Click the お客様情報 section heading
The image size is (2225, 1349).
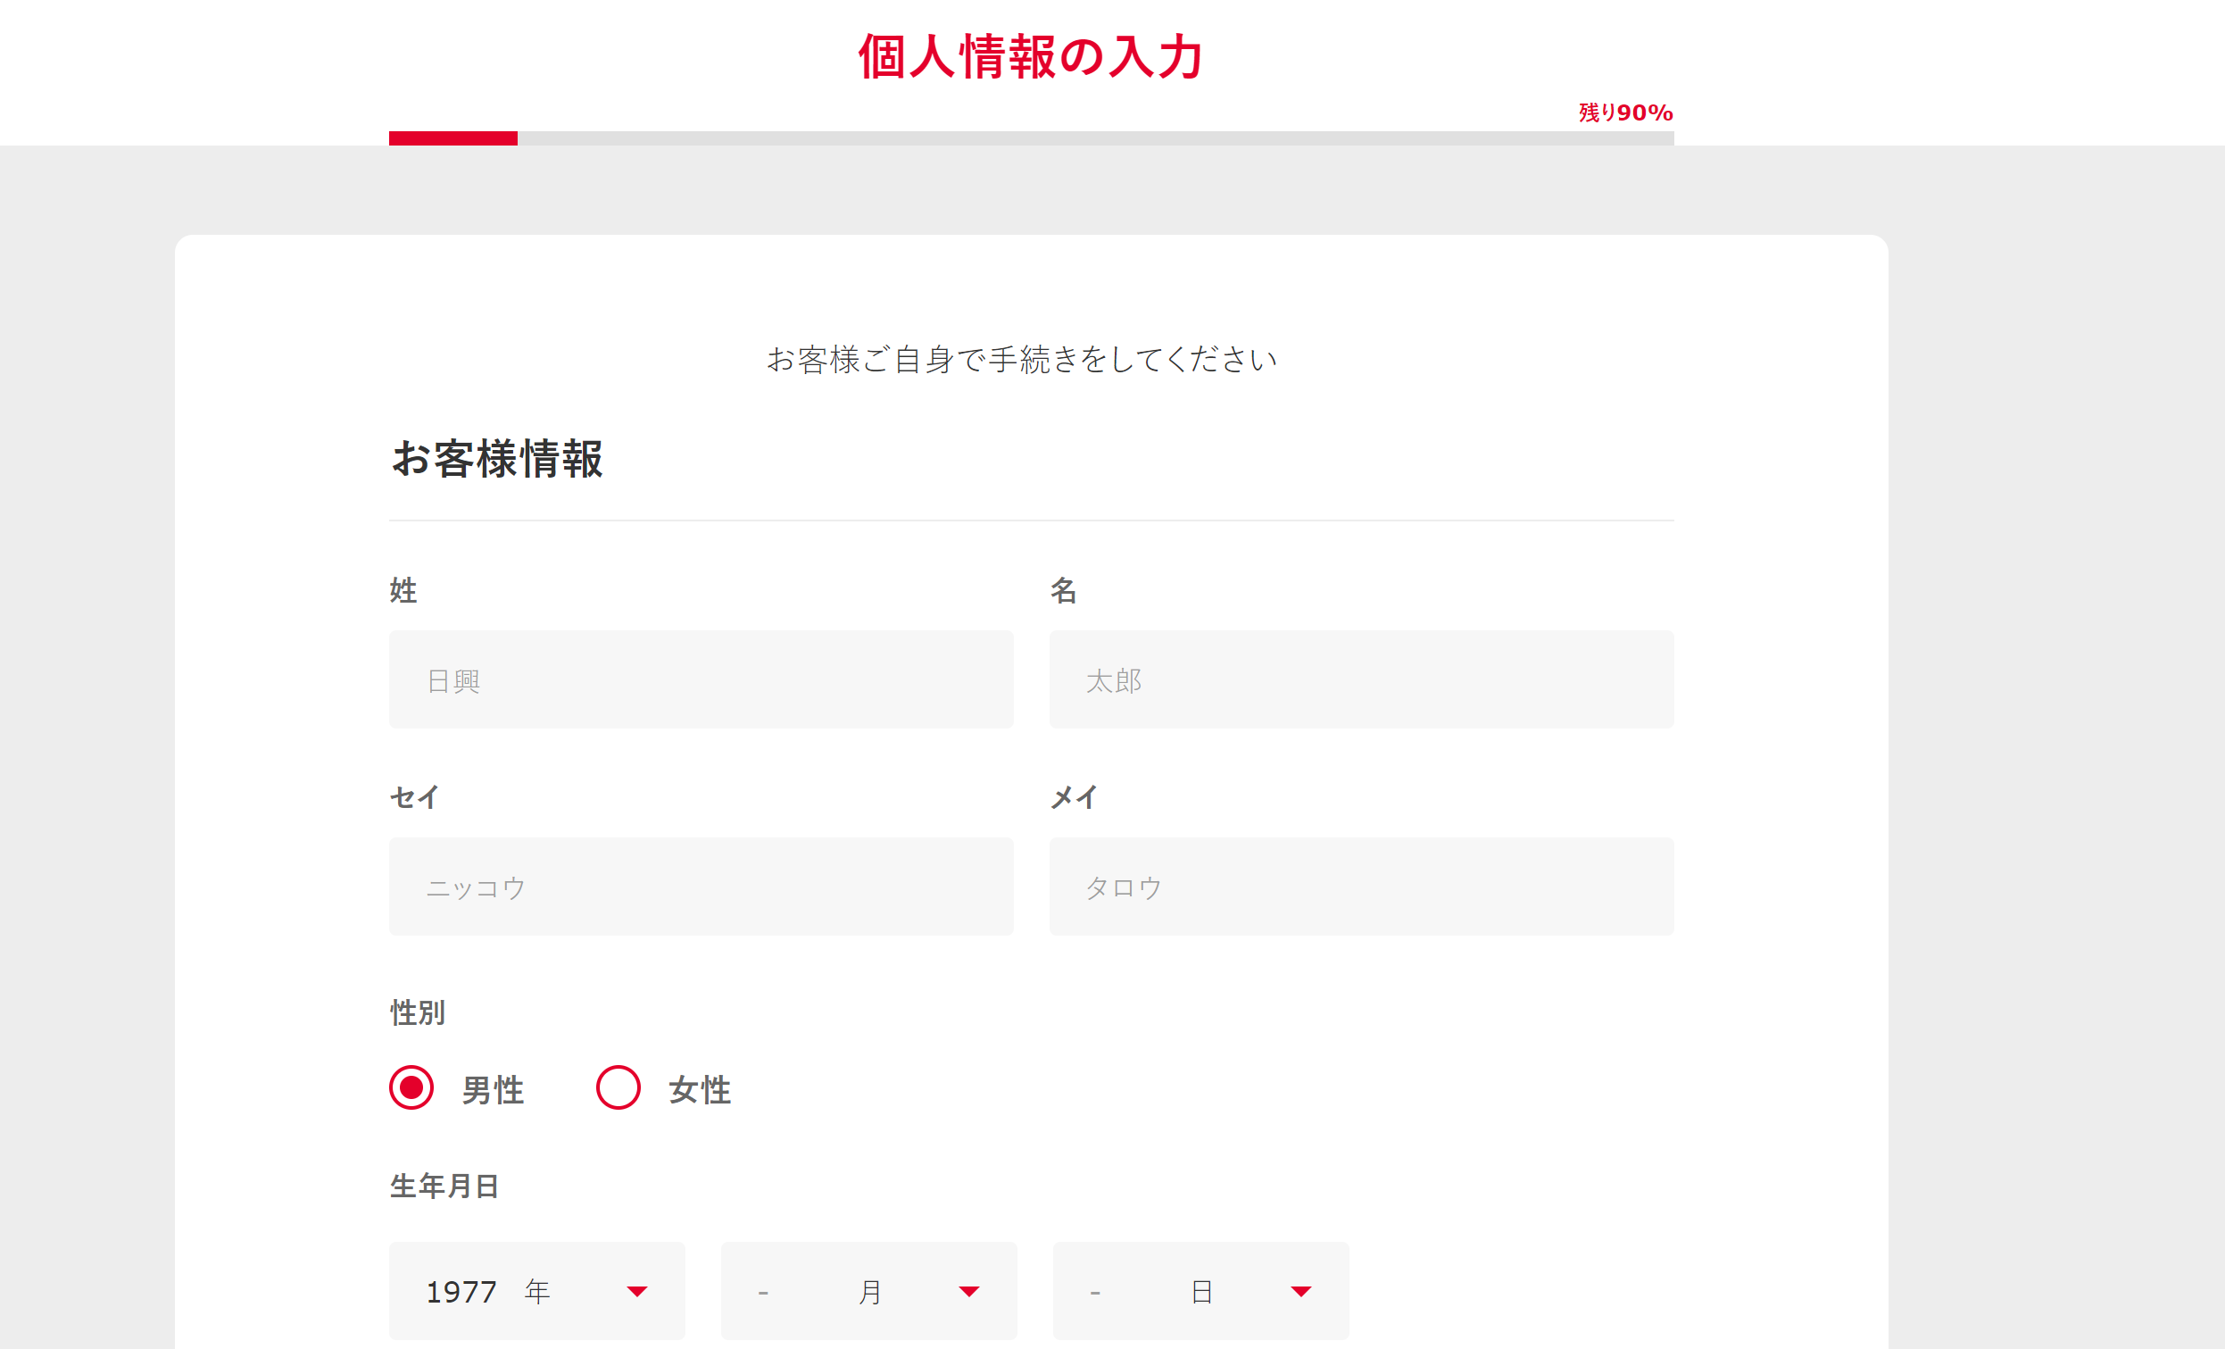[x=500, y=462]
